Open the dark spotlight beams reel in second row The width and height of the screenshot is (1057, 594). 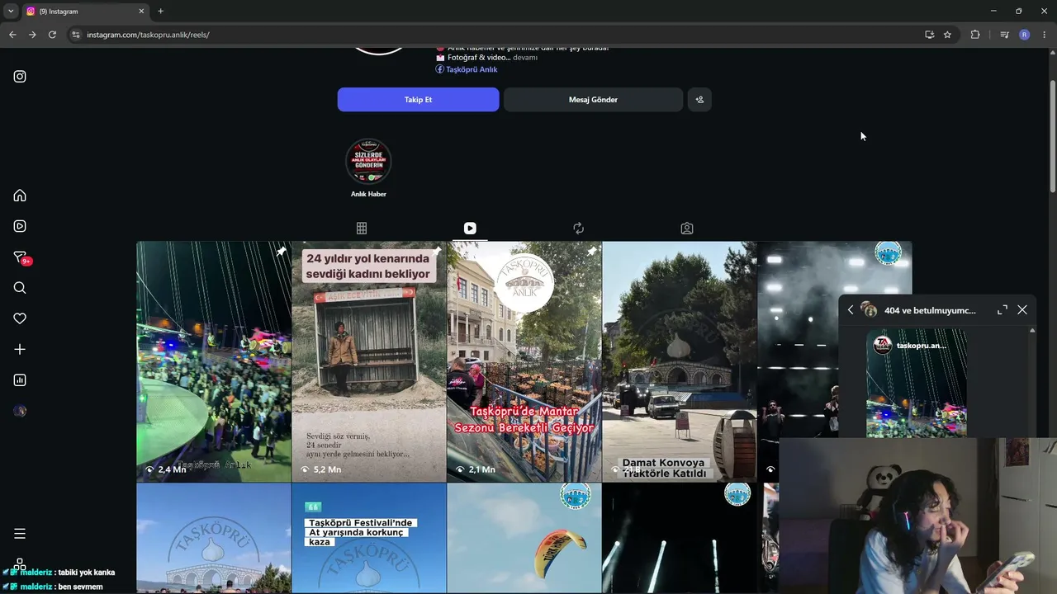click(x=680, y=538)
